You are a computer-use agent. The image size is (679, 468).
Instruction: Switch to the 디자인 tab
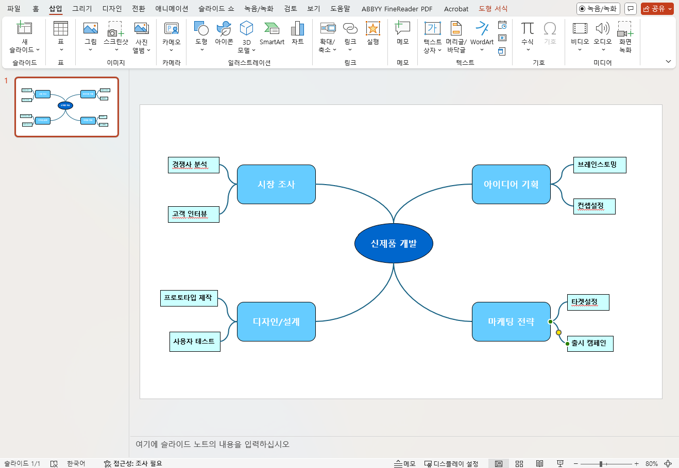(112, 9)
